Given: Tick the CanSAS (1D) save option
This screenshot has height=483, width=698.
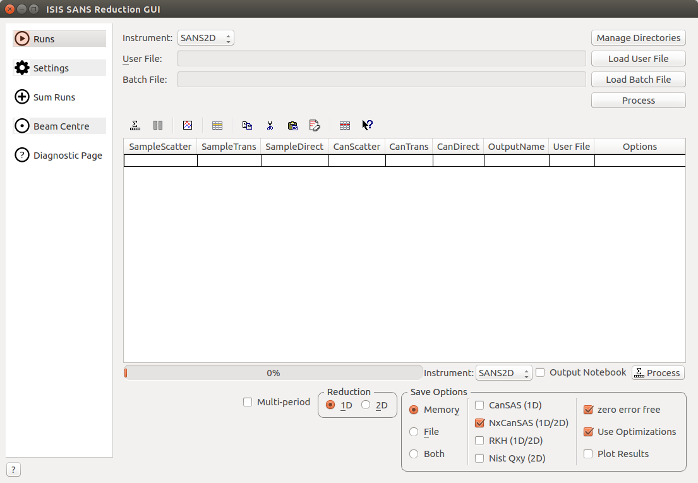Looking at the screenshot, I should (479, 405).
